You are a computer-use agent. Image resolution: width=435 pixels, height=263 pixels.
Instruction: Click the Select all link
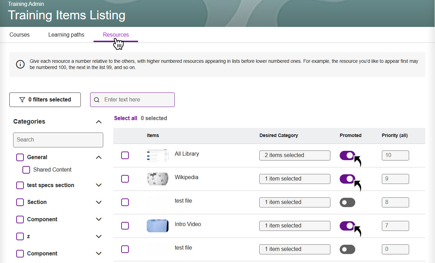[126, 118]
